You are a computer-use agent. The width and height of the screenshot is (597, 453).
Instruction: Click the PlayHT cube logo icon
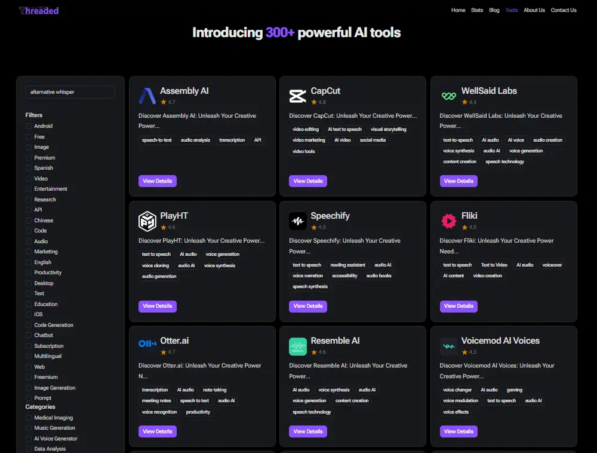tap(147, 221)
